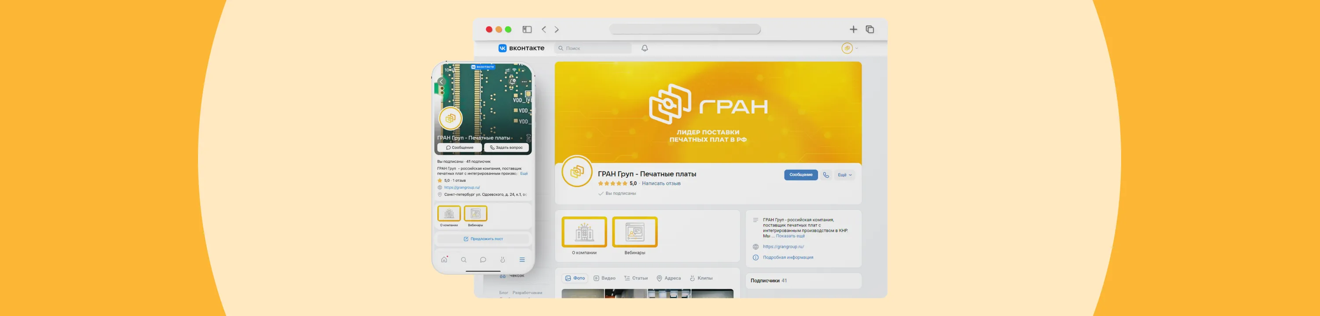Click the five-star rating on desktop page

tap(612, 183)
